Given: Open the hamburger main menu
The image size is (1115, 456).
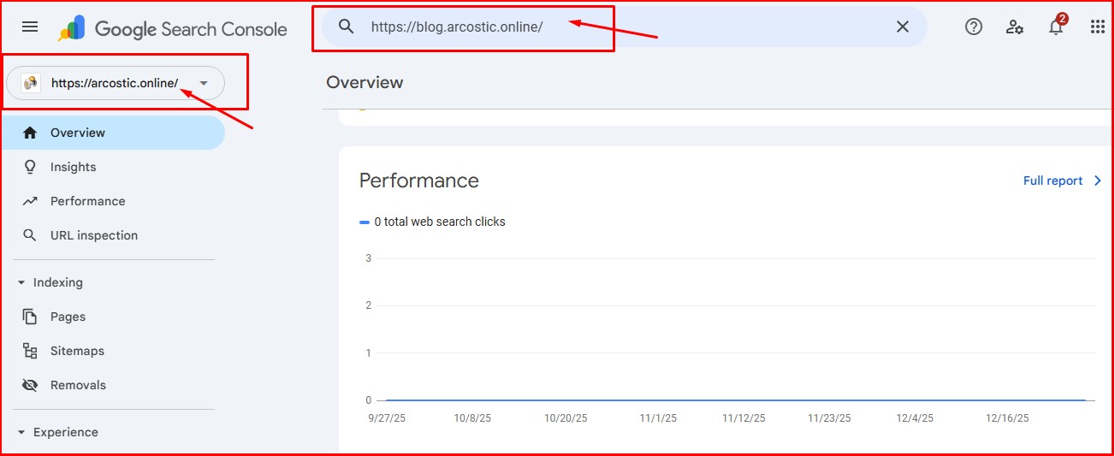Looking at the screenshot, I should coord(30,27).
